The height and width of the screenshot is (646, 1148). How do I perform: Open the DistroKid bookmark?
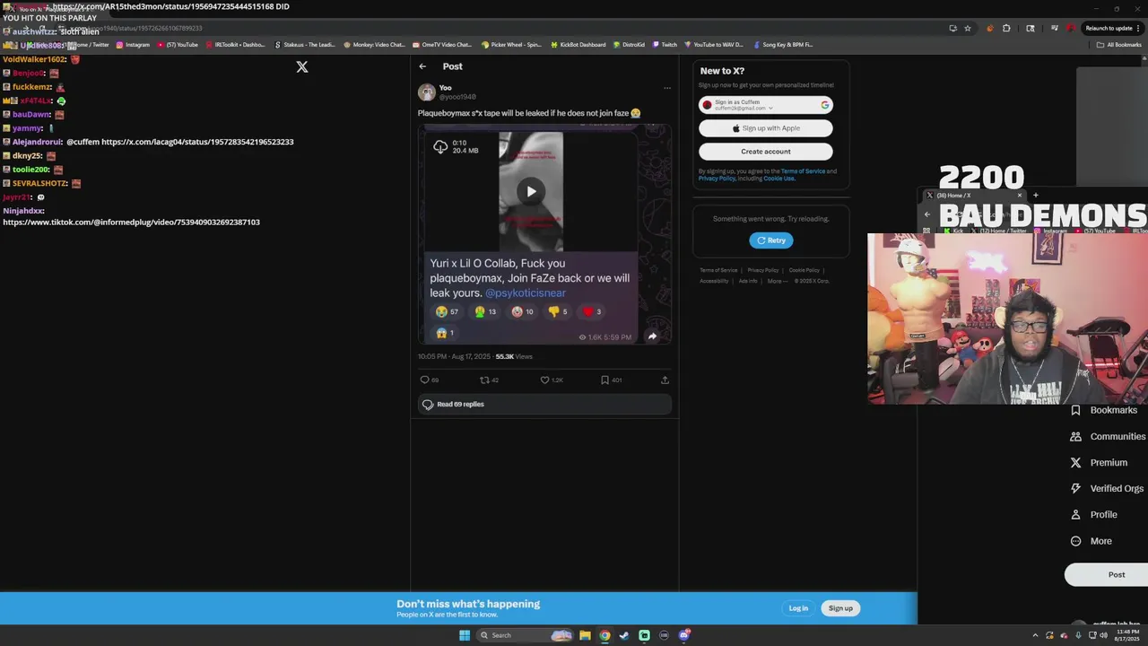(629, 45)
